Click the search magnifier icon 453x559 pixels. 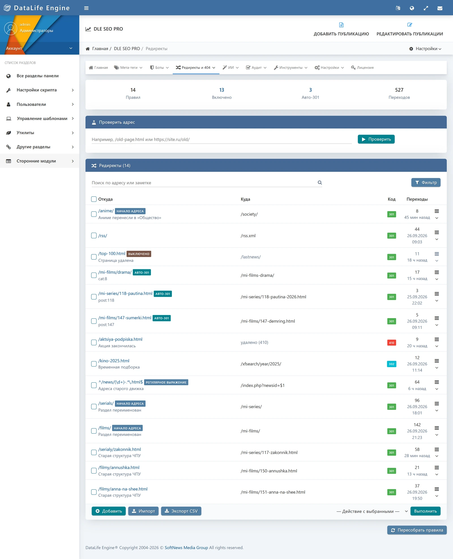click(x=320, y=183)
